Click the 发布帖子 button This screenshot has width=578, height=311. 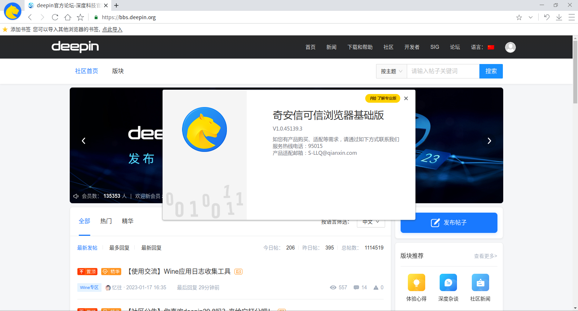[449, 222]
